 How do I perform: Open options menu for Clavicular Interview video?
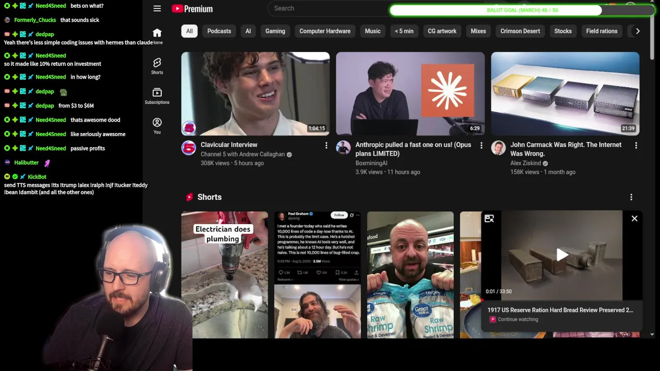326,146
